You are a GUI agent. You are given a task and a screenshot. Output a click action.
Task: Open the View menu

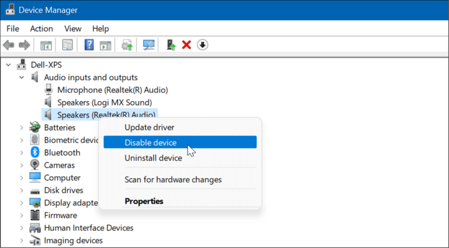(x=72, y=29)
